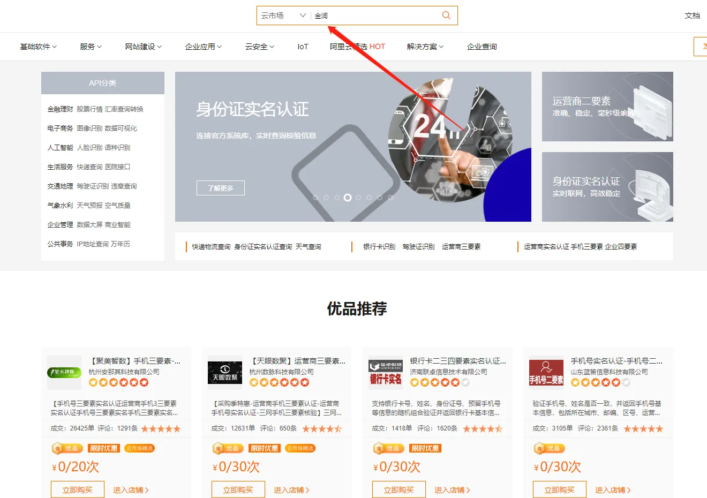Click the 银行卡实名 product logo
The height and width of the screenshot is (498, 707).
[386, 372]
